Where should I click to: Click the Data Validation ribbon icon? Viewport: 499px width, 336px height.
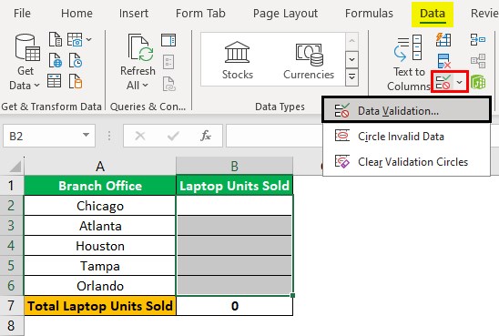tap(443, 82)
